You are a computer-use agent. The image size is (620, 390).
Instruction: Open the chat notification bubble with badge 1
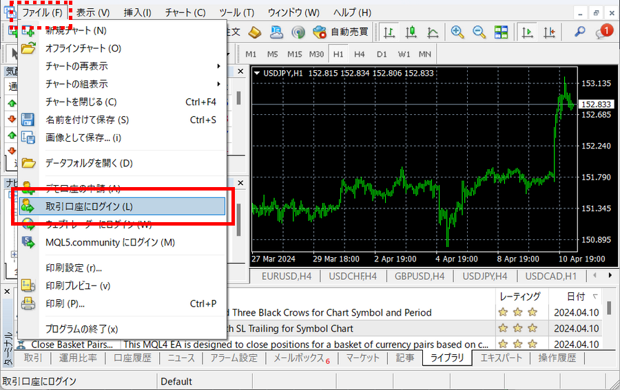[603, 32]
